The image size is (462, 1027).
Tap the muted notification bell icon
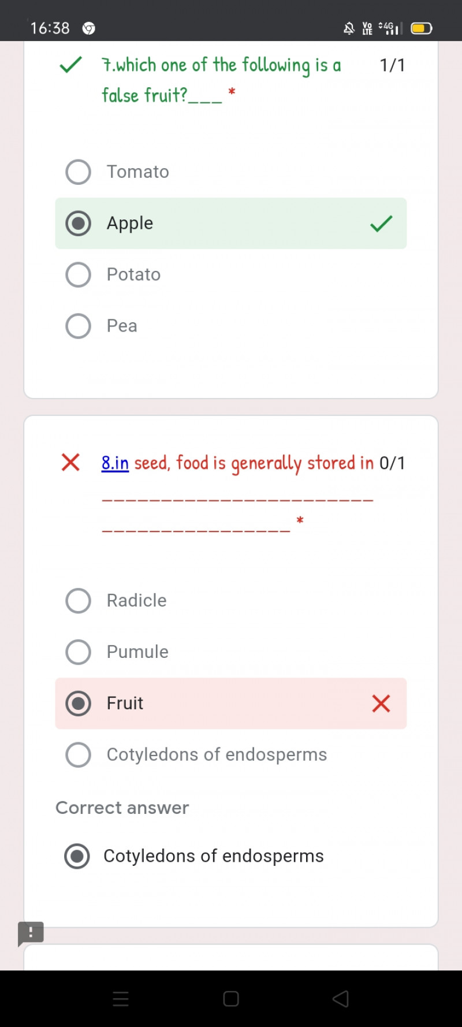pos(349,28)
